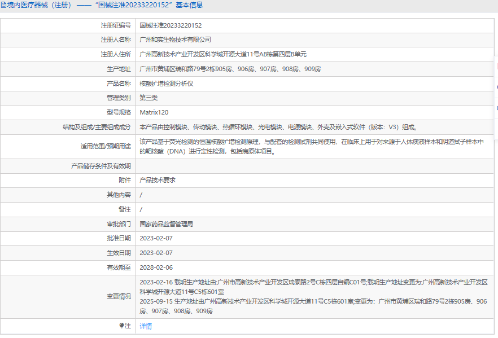
Task: Click the bottom blue icon on right edge
Action: tap(496, 107)
